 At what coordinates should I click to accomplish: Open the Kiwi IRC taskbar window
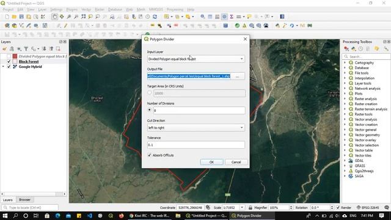(x=149, y=216)
